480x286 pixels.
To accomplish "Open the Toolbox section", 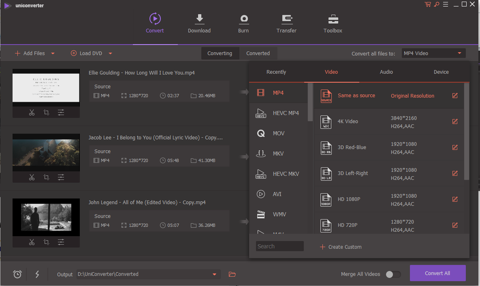I will 333,23.
